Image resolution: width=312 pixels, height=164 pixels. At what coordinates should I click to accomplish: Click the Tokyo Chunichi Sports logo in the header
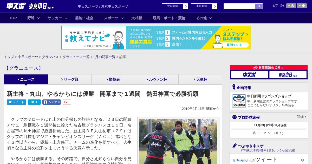click(42, 6)
